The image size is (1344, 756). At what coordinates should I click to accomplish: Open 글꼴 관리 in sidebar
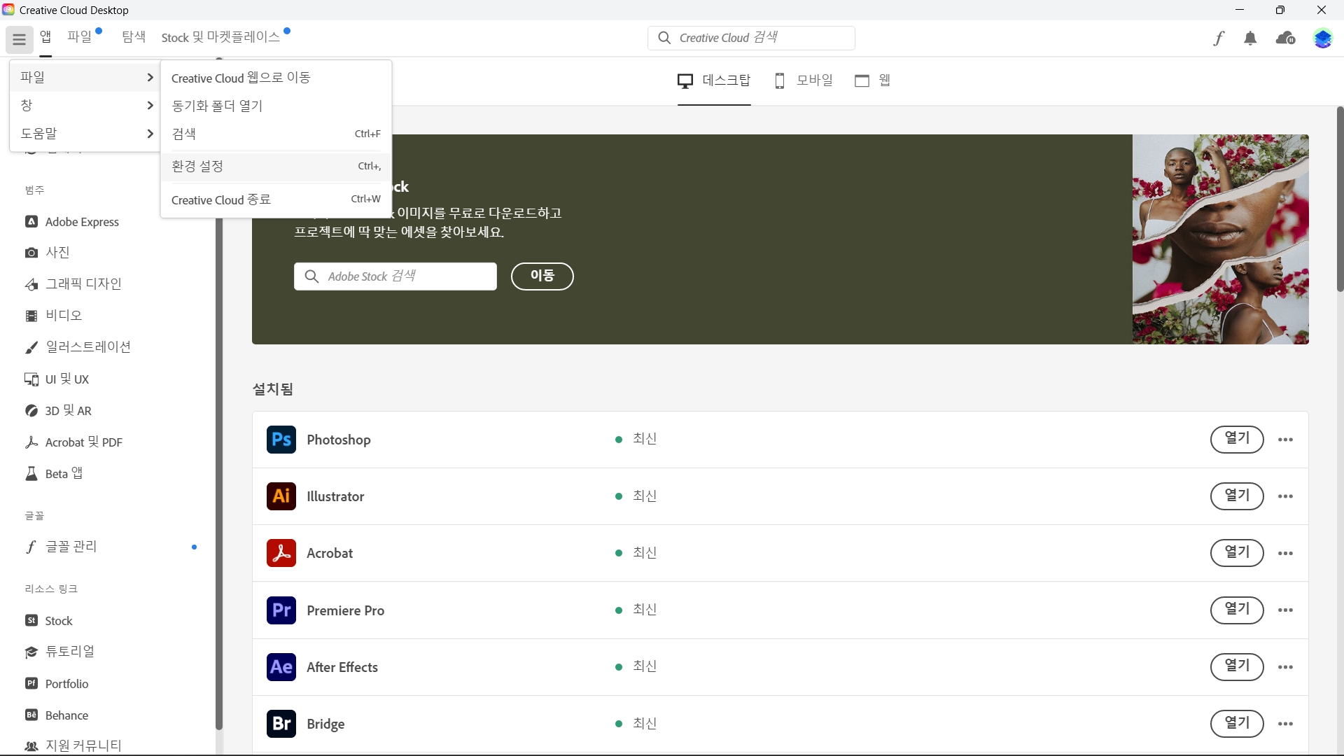pyautogui.click(x=61, y=547)
